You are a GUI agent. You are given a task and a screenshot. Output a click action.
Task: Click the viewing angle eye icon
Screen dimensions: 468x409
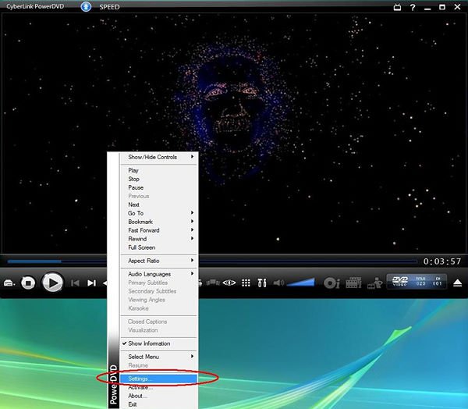click(229, 283)
